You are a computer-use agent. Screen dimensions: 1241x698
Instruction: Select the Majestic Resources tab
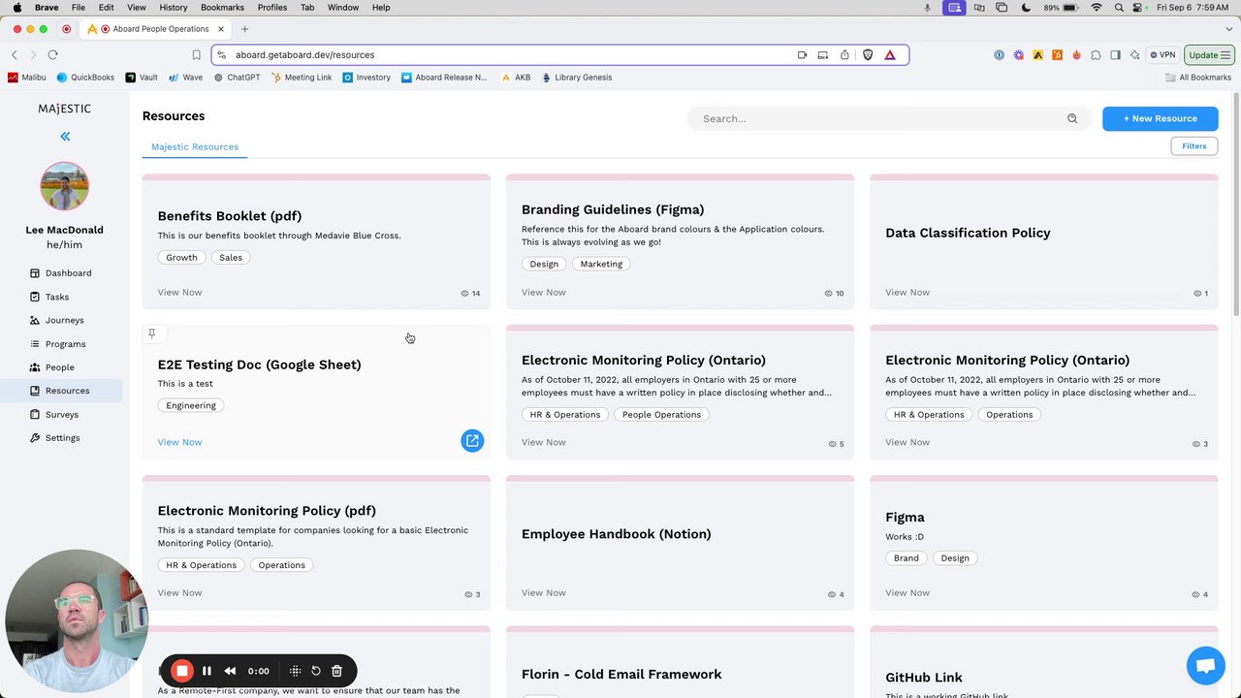(x=195, y=147)
